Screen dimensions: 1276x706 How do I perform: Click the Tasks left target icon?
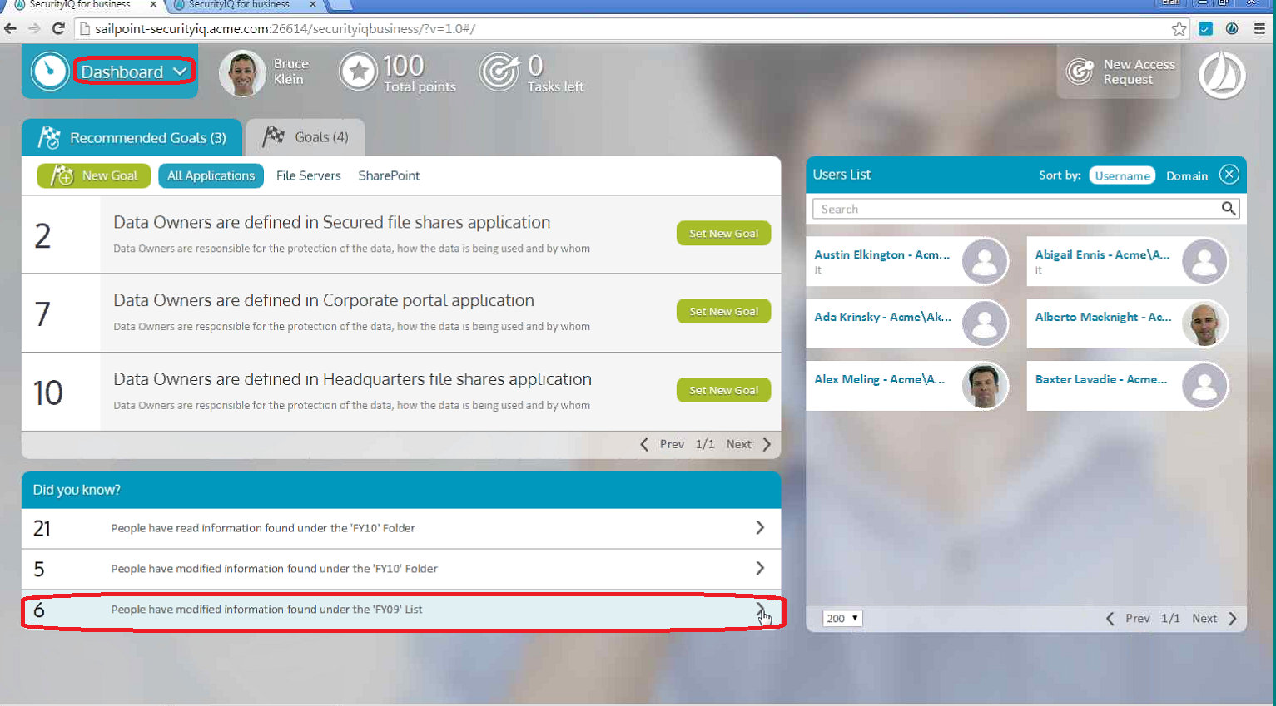pos(499,72)
